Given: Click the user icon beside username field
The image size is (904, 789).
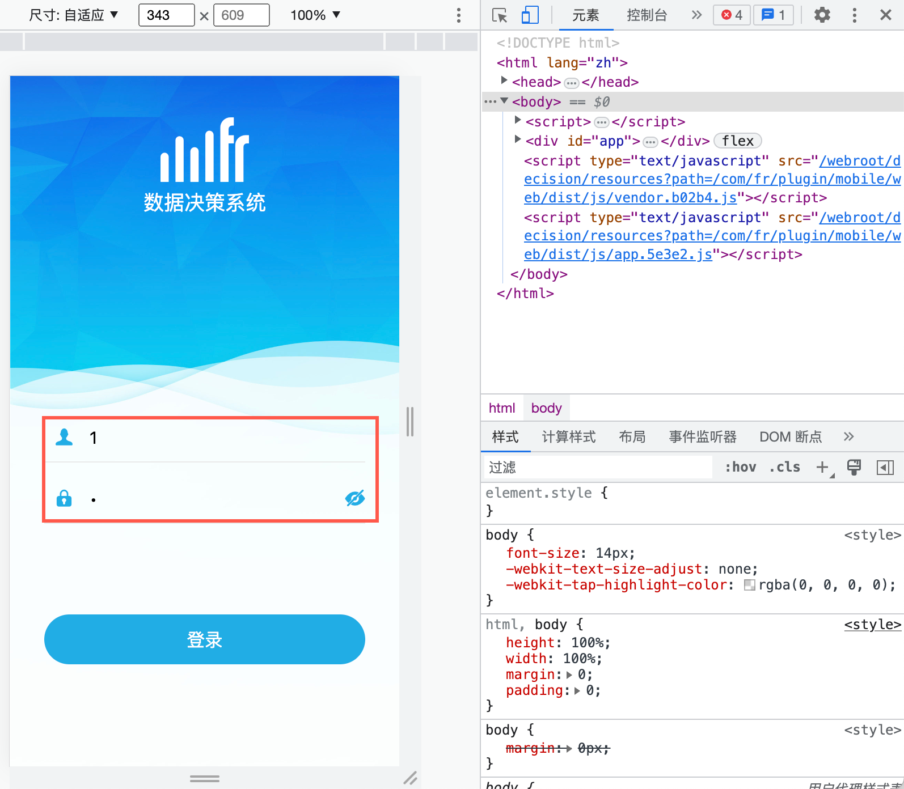Looking at the screenshot, I should (64, 436).
